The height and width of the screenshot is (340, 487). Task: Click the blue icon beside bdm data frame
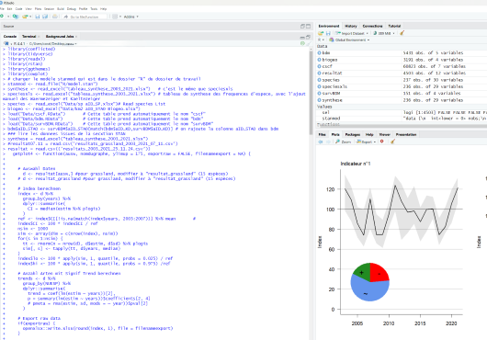coord(319,52)
